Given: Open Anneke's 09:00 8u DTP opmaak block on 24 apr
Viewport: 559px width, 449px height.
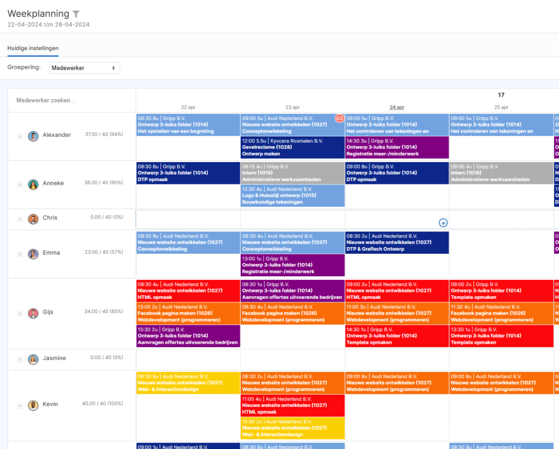Looking at the screenshot, I should [397, 173].
